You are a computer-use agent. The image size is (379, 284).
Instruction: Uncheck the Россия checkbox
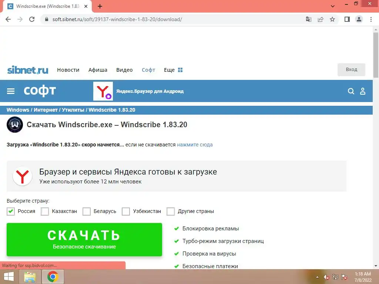(11, 211)
